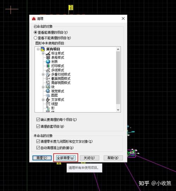Select the 所有项目 tree label
Viewport: 176px width, 191px height.
(53, 49)
